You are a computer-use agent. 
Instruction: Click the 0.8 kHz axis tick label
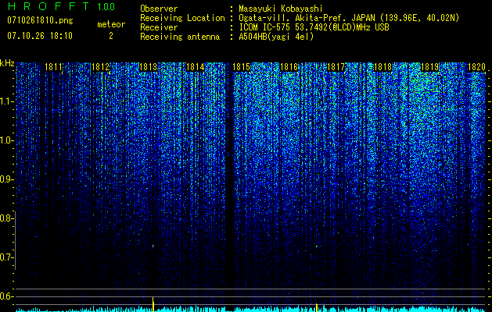(6, 218)
